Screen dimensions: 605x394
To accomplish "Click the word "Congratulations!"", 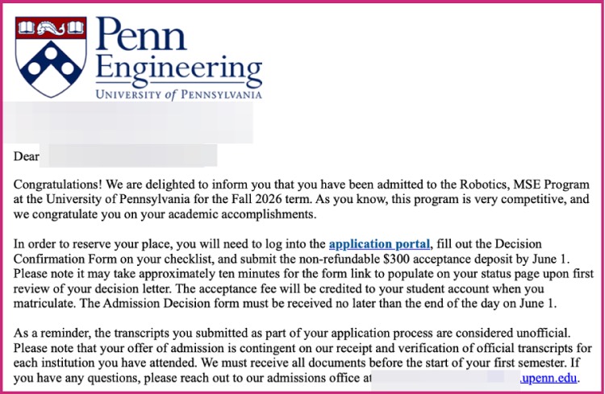I will click(x=58, y=185).
